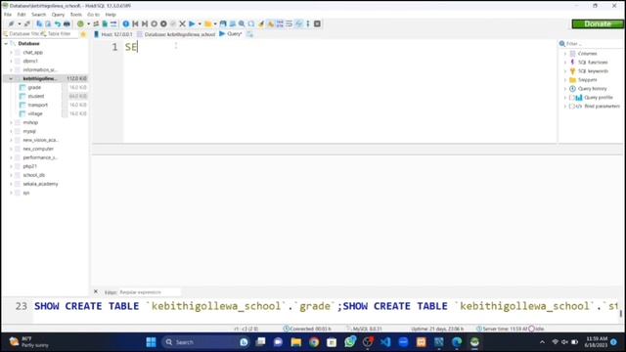Click the yellow star favorites icon

83,34
